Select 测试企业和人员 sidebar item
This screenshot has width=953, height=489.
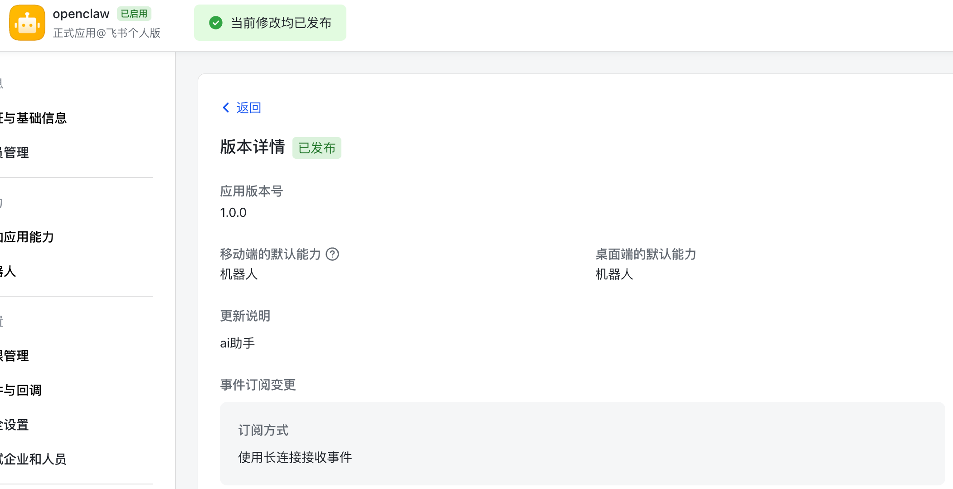[34, 459]
